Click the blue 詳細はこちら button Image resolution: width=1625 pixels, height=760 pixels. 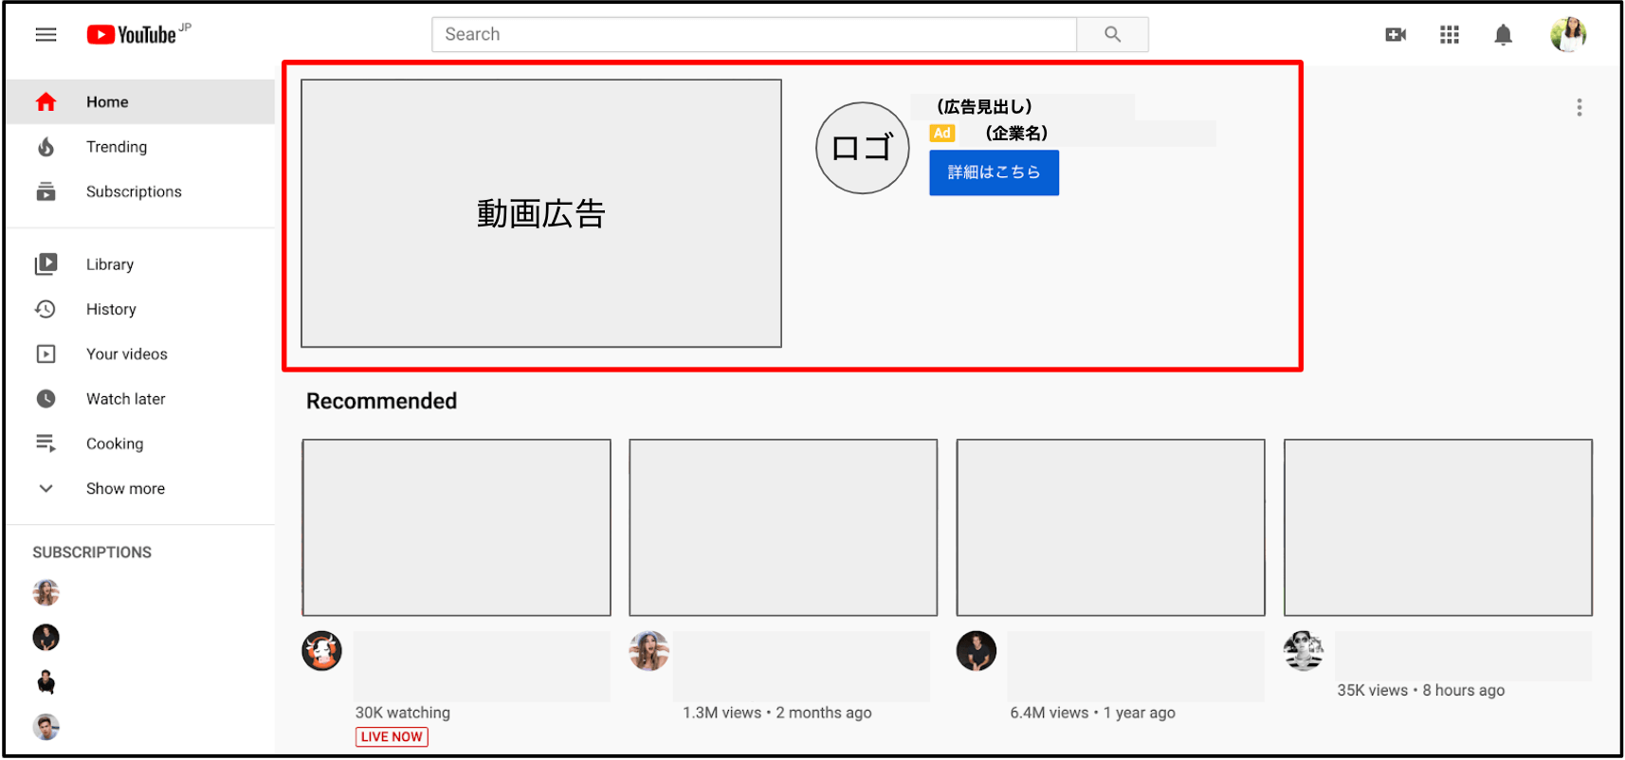(x=994, y=172)
